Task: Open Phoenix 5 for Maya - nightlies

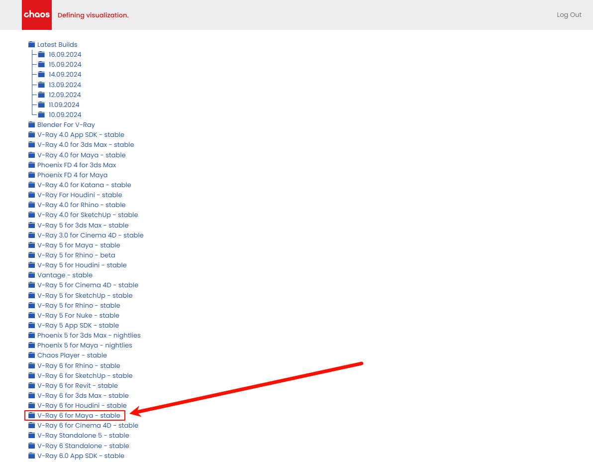Action: (x=85, y=345)
